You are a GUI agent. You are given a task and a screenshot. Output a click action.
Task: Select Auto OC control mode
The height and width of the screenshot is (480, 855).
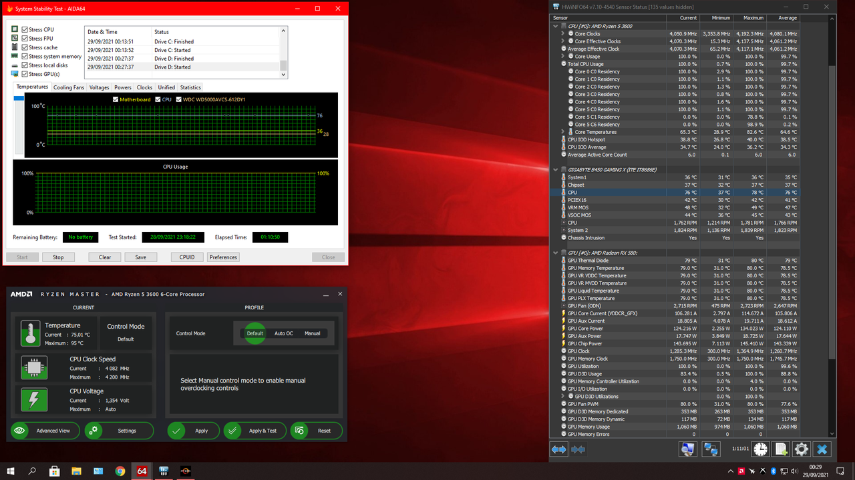pyautogui.click(x=284, y=333)
